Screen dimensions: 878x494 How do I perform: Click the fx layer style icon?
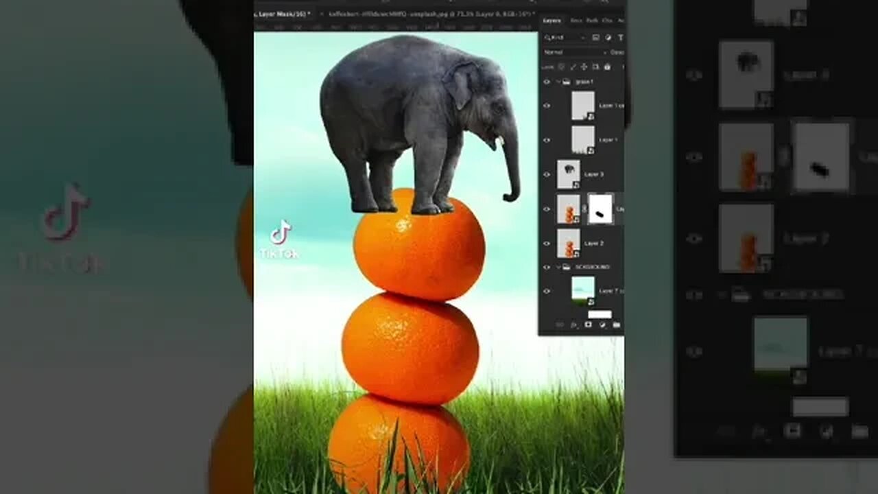tap(574, 325)
